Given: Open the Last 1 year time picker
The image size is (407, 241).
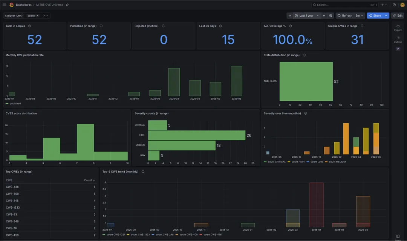Looking at the screenshot, I should (307, 15).
